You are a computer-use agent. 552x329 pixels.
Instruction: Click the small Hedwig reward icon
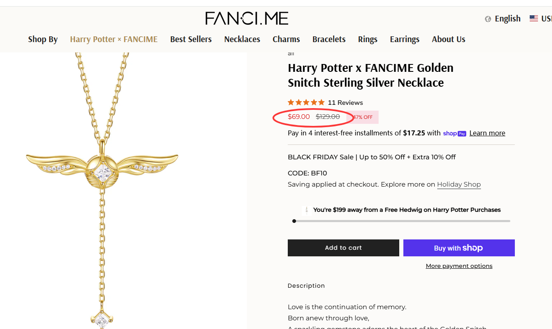pyautogui.click(x=306, y=210)
